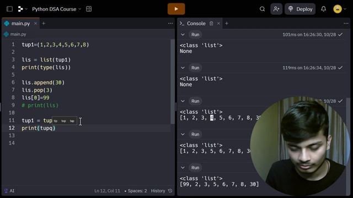Click line number 14 in the gutter
Viewport: 353px width, 198px height.
[x=12, y=143]
